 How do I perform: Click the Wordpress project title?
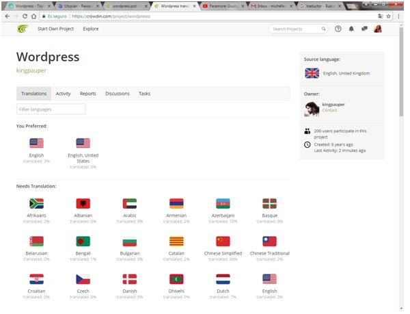(48, 57)
